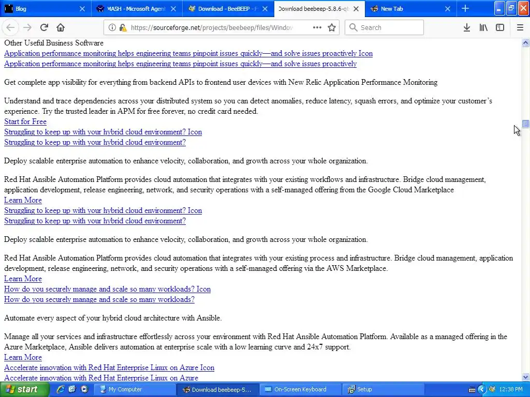Open the Downloads panel
This screenshot has width=530, height=397.
point(467,27)
